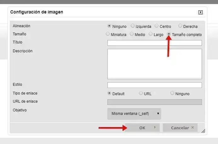Choose Derecha alignment option

pyautogui.click(x=180, y=26)
